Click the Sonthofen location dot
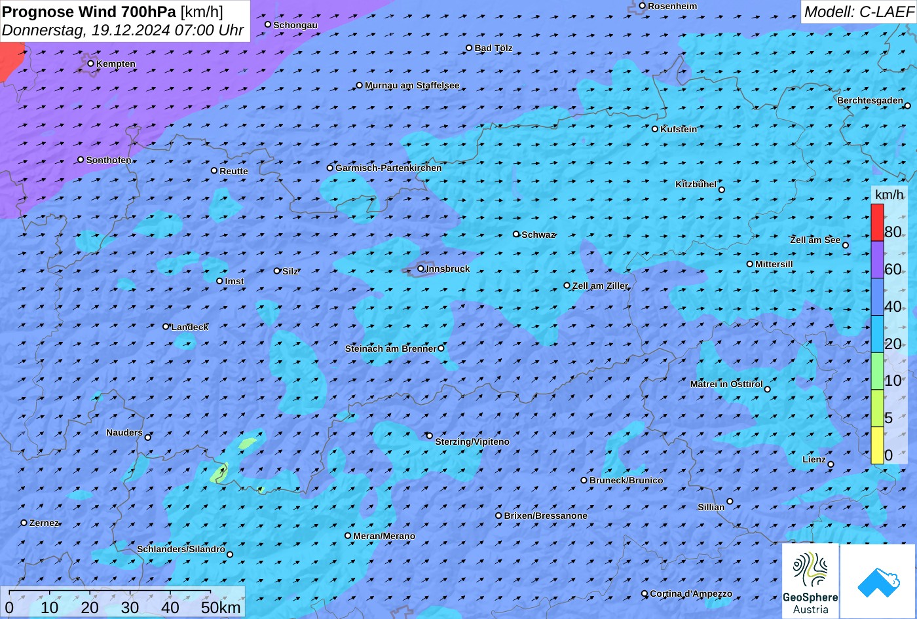917x619 pixels. click(81, 160)
